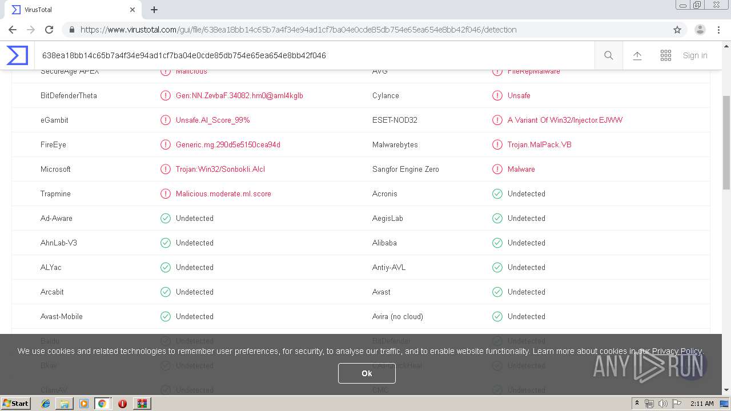731x411 pixels.
Task: Click the Arcabit engine name
Action: click(x=52, y=292)
